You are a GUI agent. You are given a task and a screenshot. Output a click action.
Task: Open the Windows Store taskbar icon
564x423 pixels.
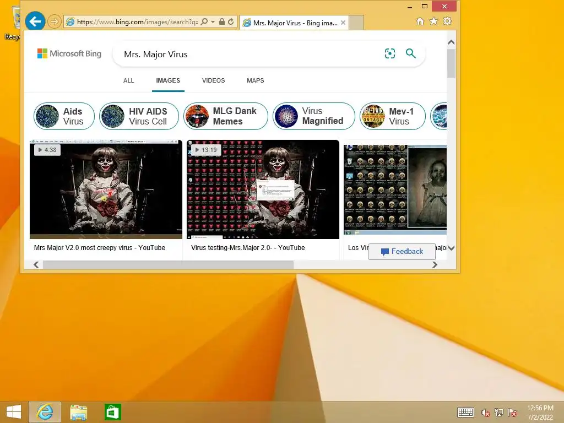112,412
